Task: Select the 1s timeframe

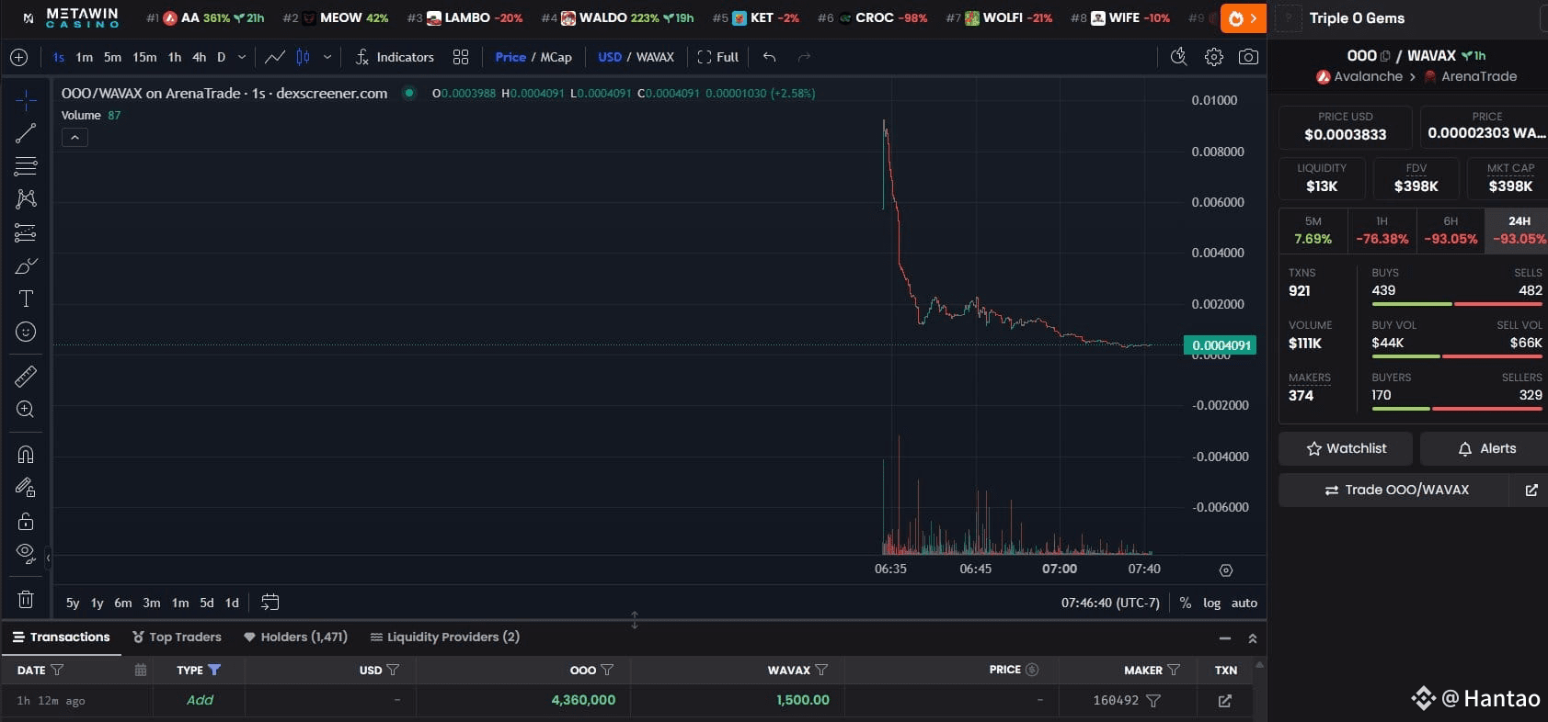Action: pyautogui.click(x=59, y=57)
